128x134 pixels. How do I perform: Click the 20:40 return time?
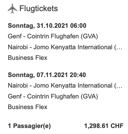(x=78, y=75)
